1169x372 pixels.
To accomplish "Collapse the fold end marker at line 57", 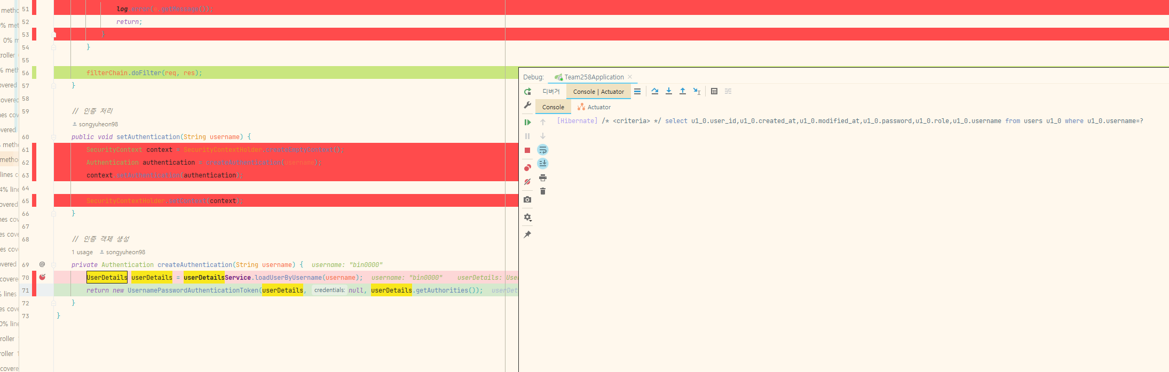I will tap(53, 86).
